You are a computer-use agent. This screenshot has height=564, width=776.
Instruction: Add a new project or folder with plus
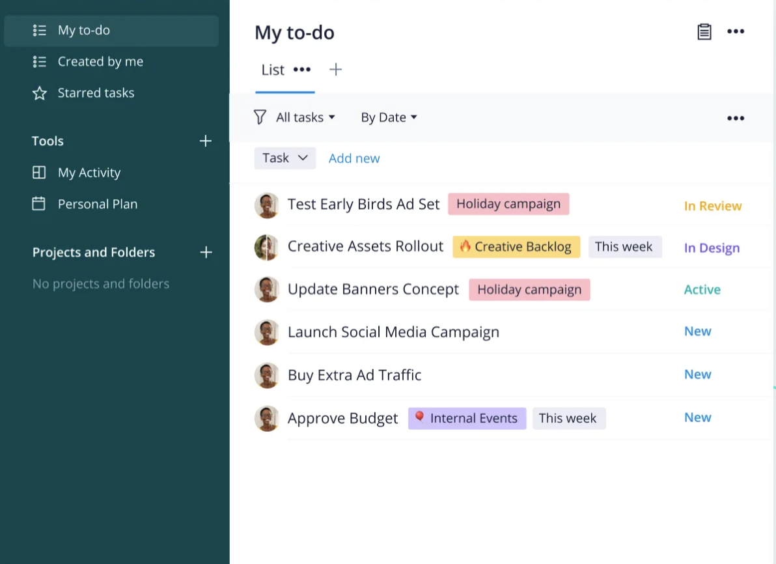click(x=206, y=253)
